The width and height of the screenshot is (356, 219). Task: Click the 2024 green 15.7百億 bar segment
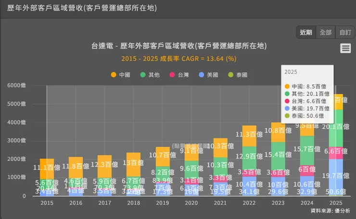coord(307,151)
